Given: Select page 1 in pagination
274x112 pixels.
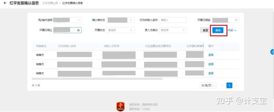Looking at the screenshot, I should tap(229, 85).
